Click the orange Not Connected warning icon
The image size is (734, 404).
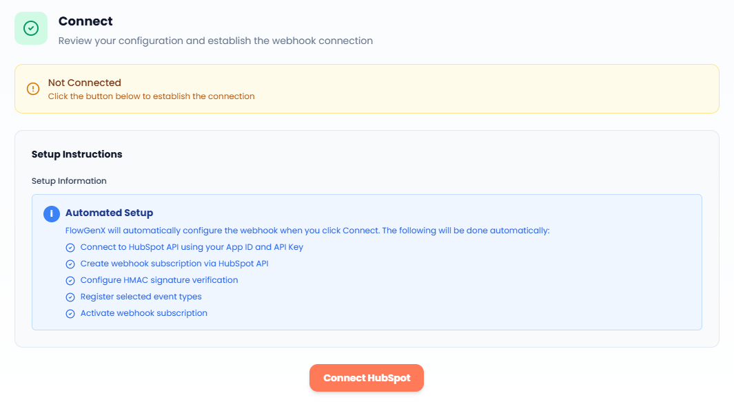[x=33, y=89]
